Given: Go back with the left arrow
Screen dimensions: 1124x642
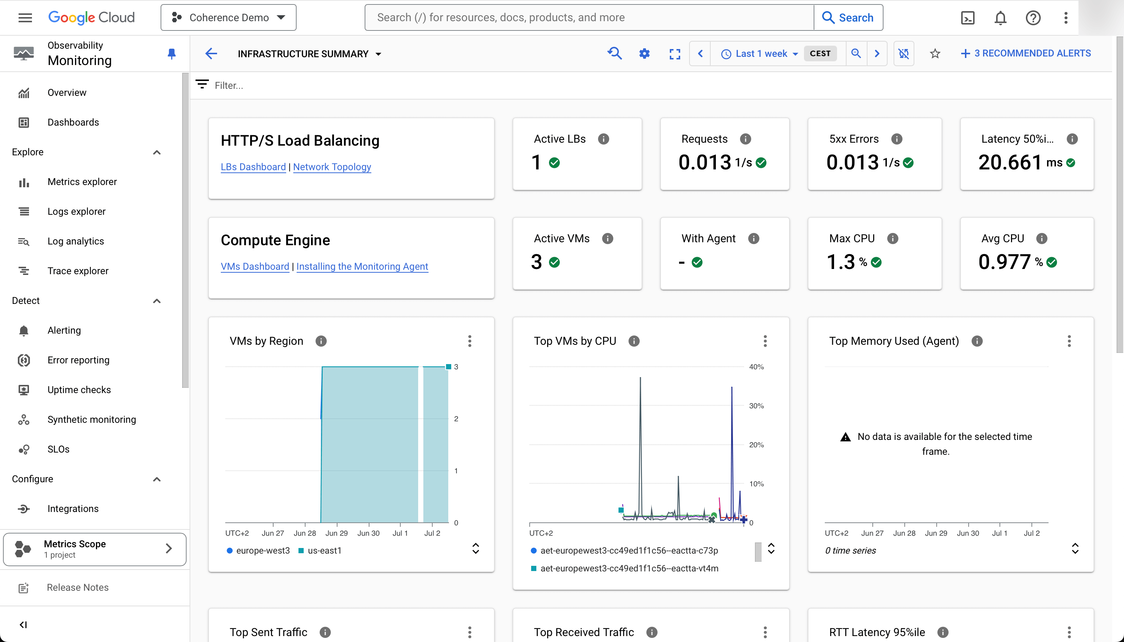Looking at the screenshot, I should (211, 54).
